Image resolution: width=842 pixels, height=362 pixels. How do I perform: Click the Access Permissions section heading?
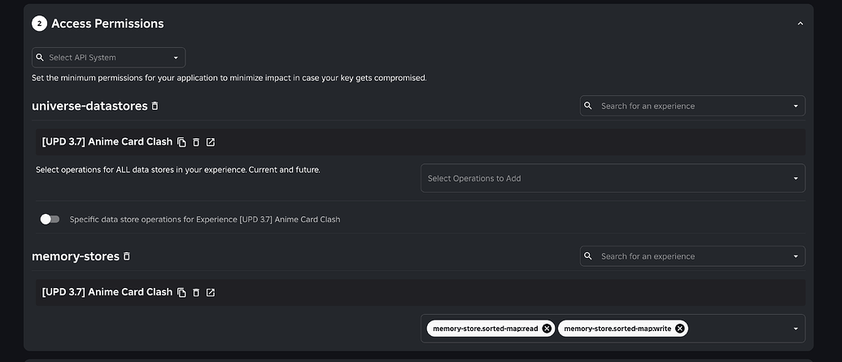[x=107, y=24]
